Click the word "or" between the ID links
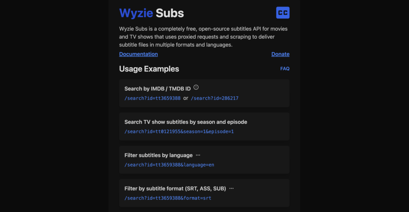The width and height of the screenshot is (409, 212). (x=186, y=98)
